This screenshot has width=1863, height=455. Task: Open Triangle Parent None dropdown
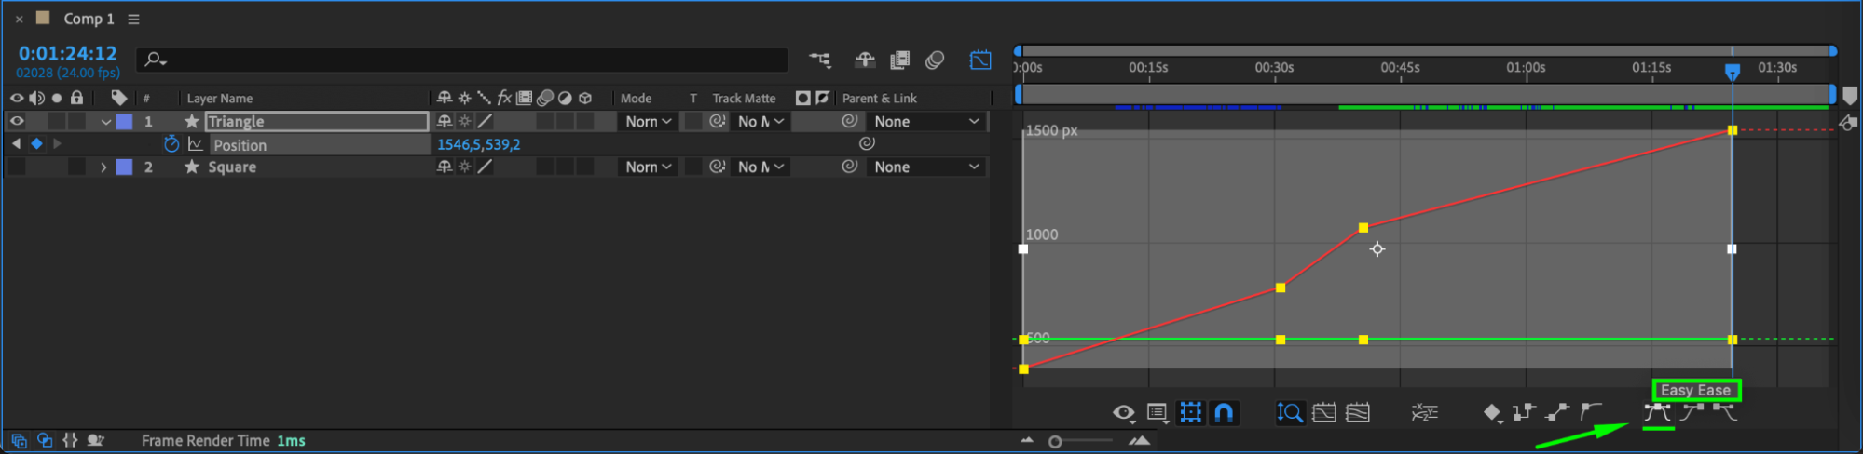pos(926,121)
